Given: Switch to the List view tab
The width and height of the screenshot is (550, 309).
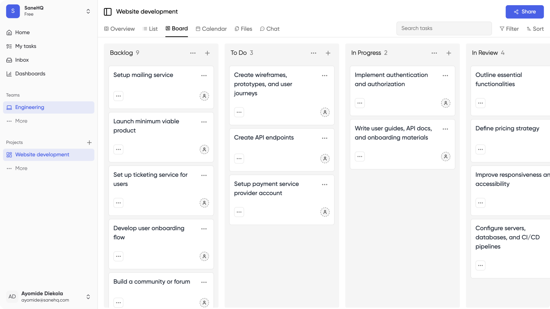Looking at the screenshot, I should 150,29.
